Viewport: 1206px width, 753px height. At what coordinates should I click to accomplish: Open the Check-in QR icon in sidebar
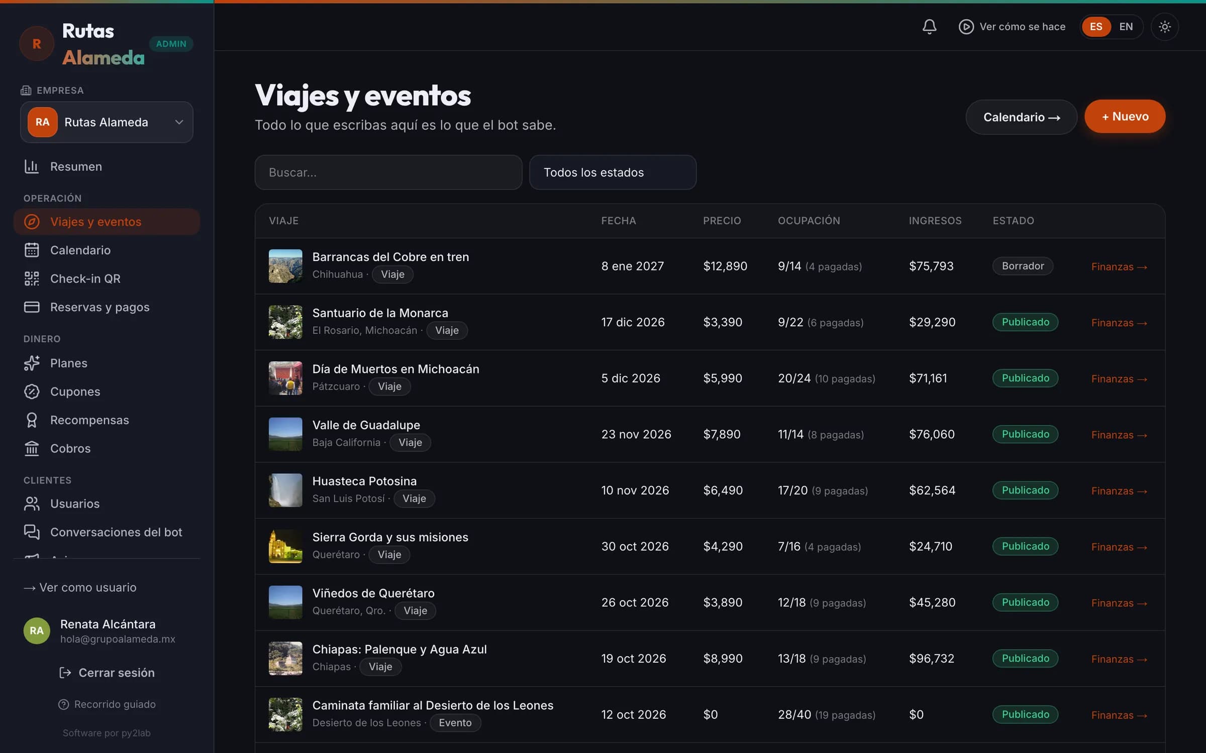click(32, 279)
